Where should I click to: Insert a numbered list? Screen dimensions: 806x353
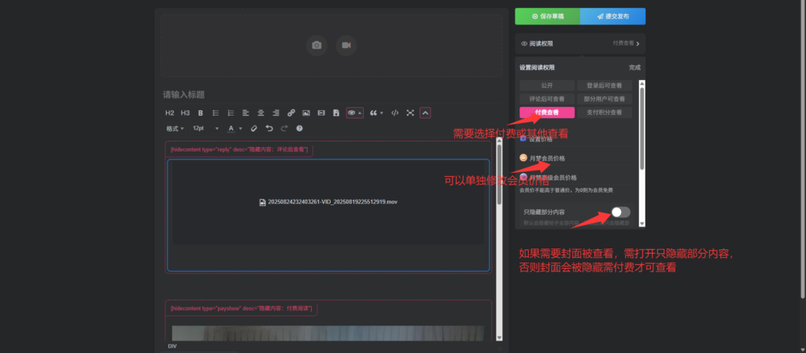231,113
